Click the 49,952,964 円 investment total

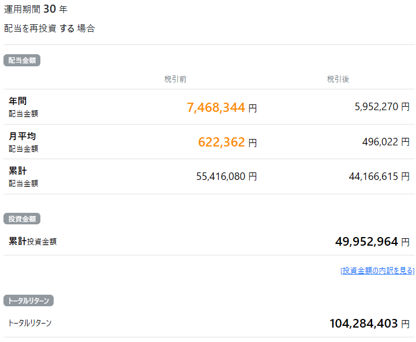(372, 242)
